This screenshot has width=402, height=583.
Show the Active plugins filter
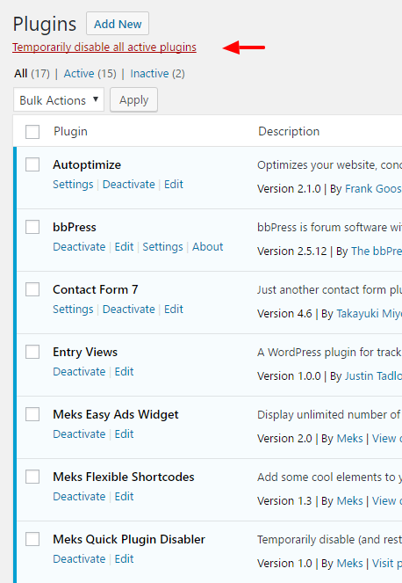(90, 74)
